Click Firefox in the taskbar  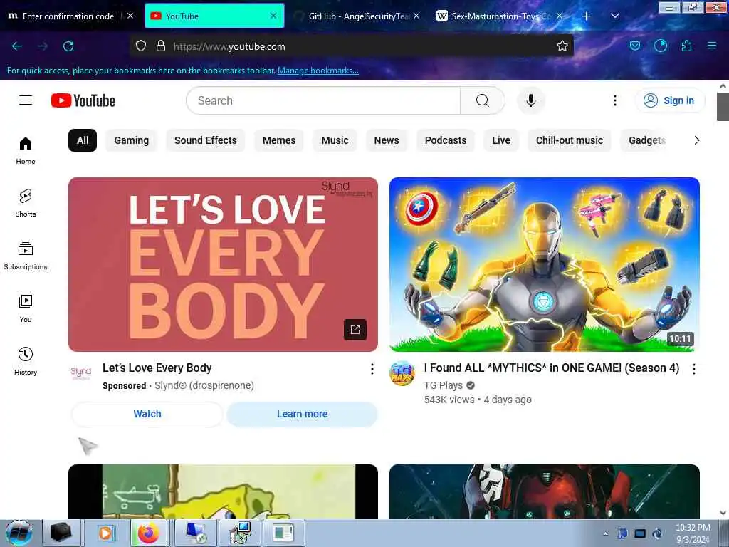[x=148, y=533]
